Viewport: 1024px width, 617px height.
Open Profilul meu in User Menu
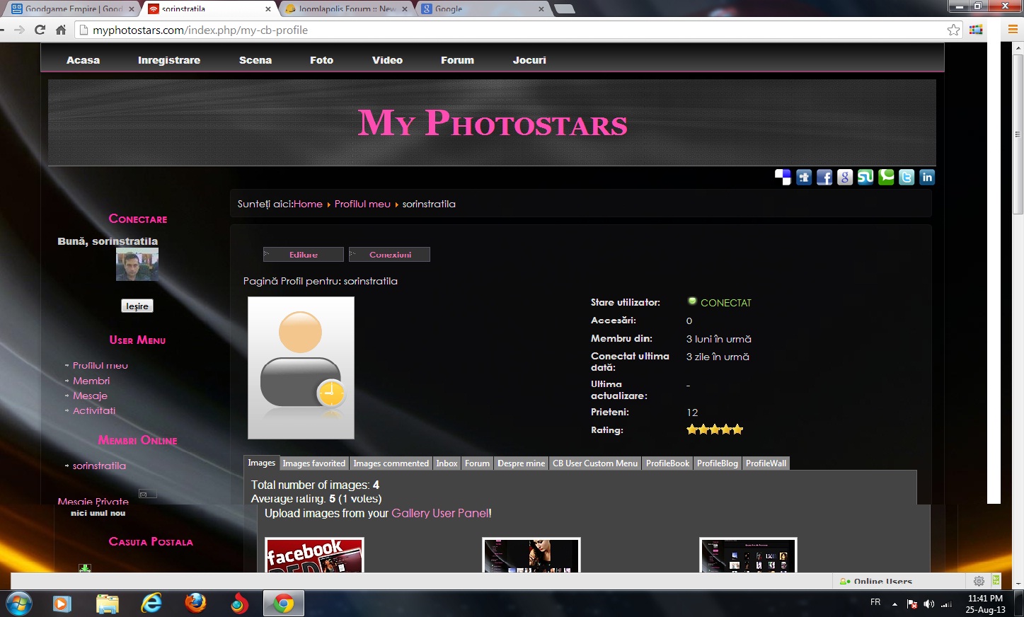click(100, 366)
